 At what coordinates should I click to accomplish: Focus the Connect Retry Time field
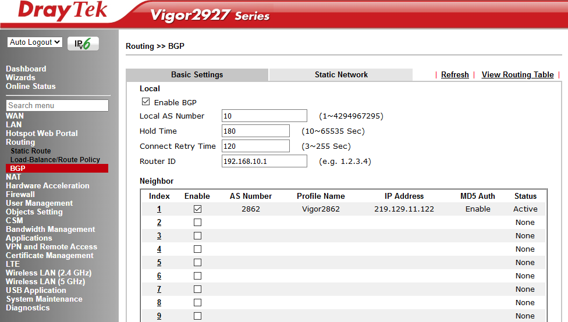(255, 146)
